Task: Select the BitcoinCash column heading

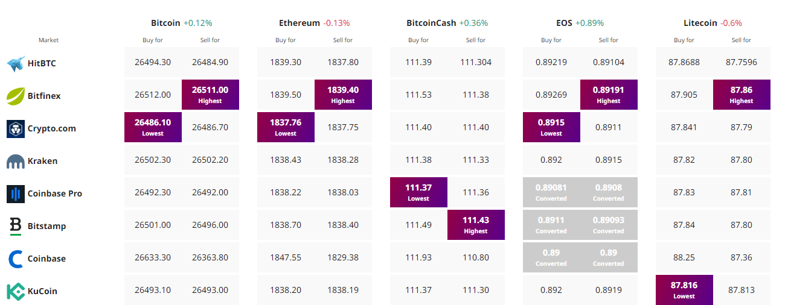Action: click(x=431, y=23)
